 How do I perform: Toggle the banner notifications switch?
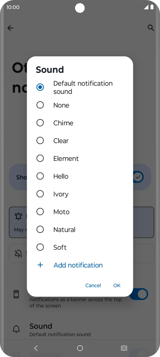(x=139, y=294)
